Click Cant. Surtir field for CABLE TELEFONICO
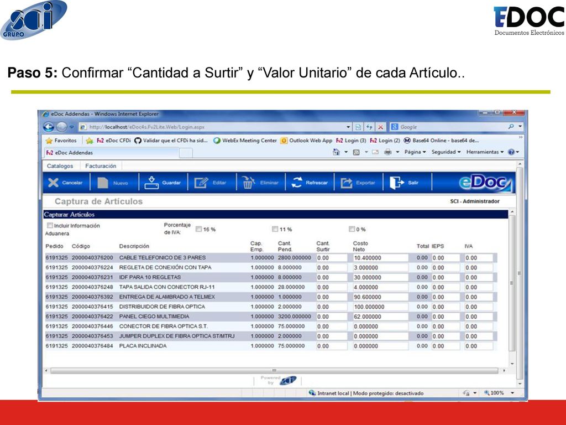 pos(332,258)
